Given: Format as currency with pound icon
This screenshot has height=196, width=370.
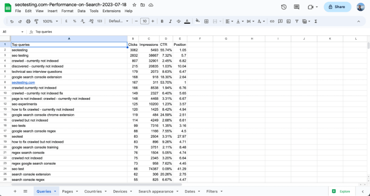Looking at the screenshot, I should pos(66,21).
